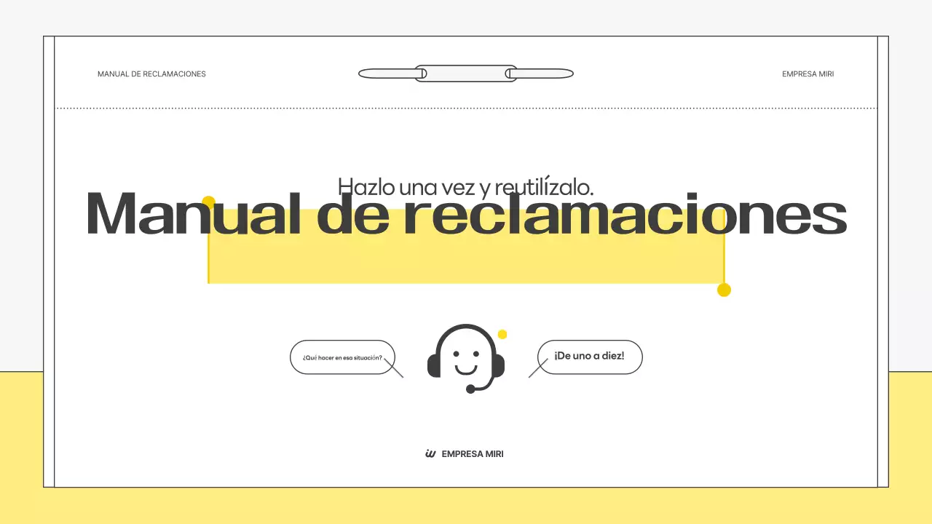Click the 'EMPRESA MIRI' label at top right

click(807, 74)
